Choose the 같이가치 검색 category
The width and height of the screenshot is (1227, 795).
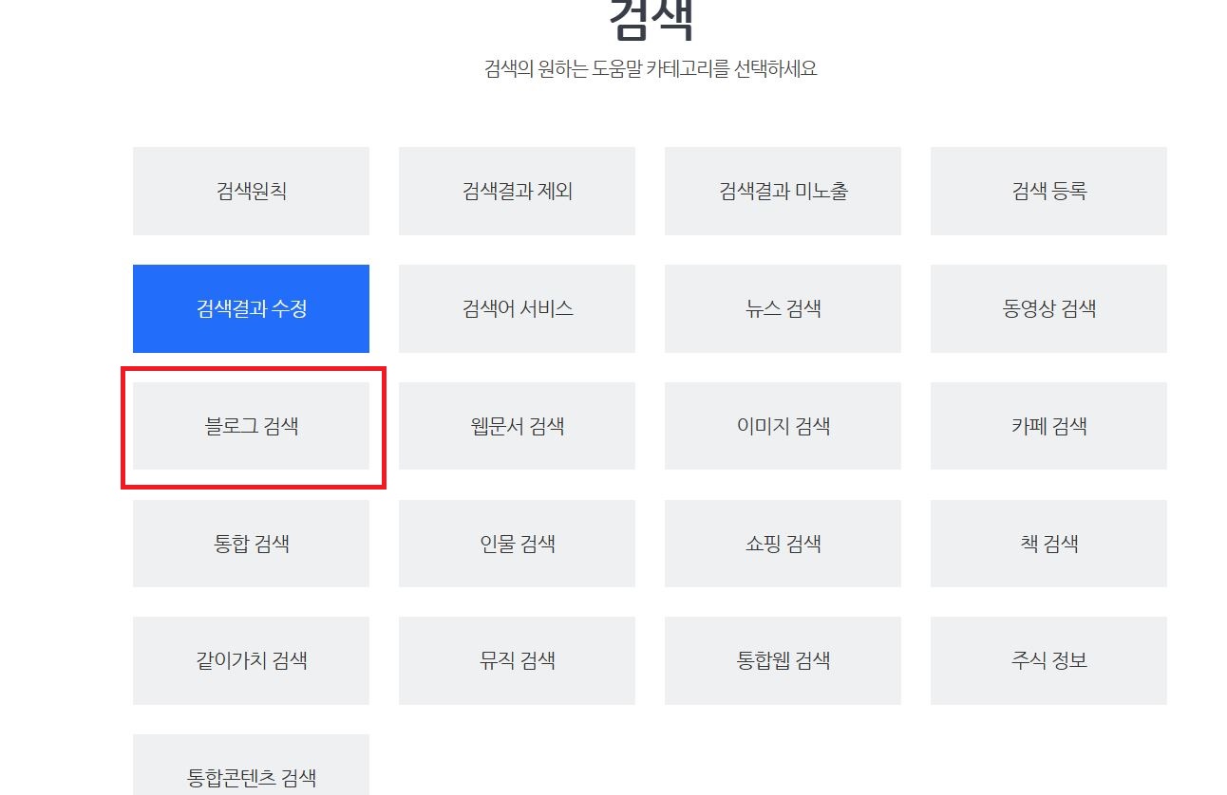click(251, 660)
